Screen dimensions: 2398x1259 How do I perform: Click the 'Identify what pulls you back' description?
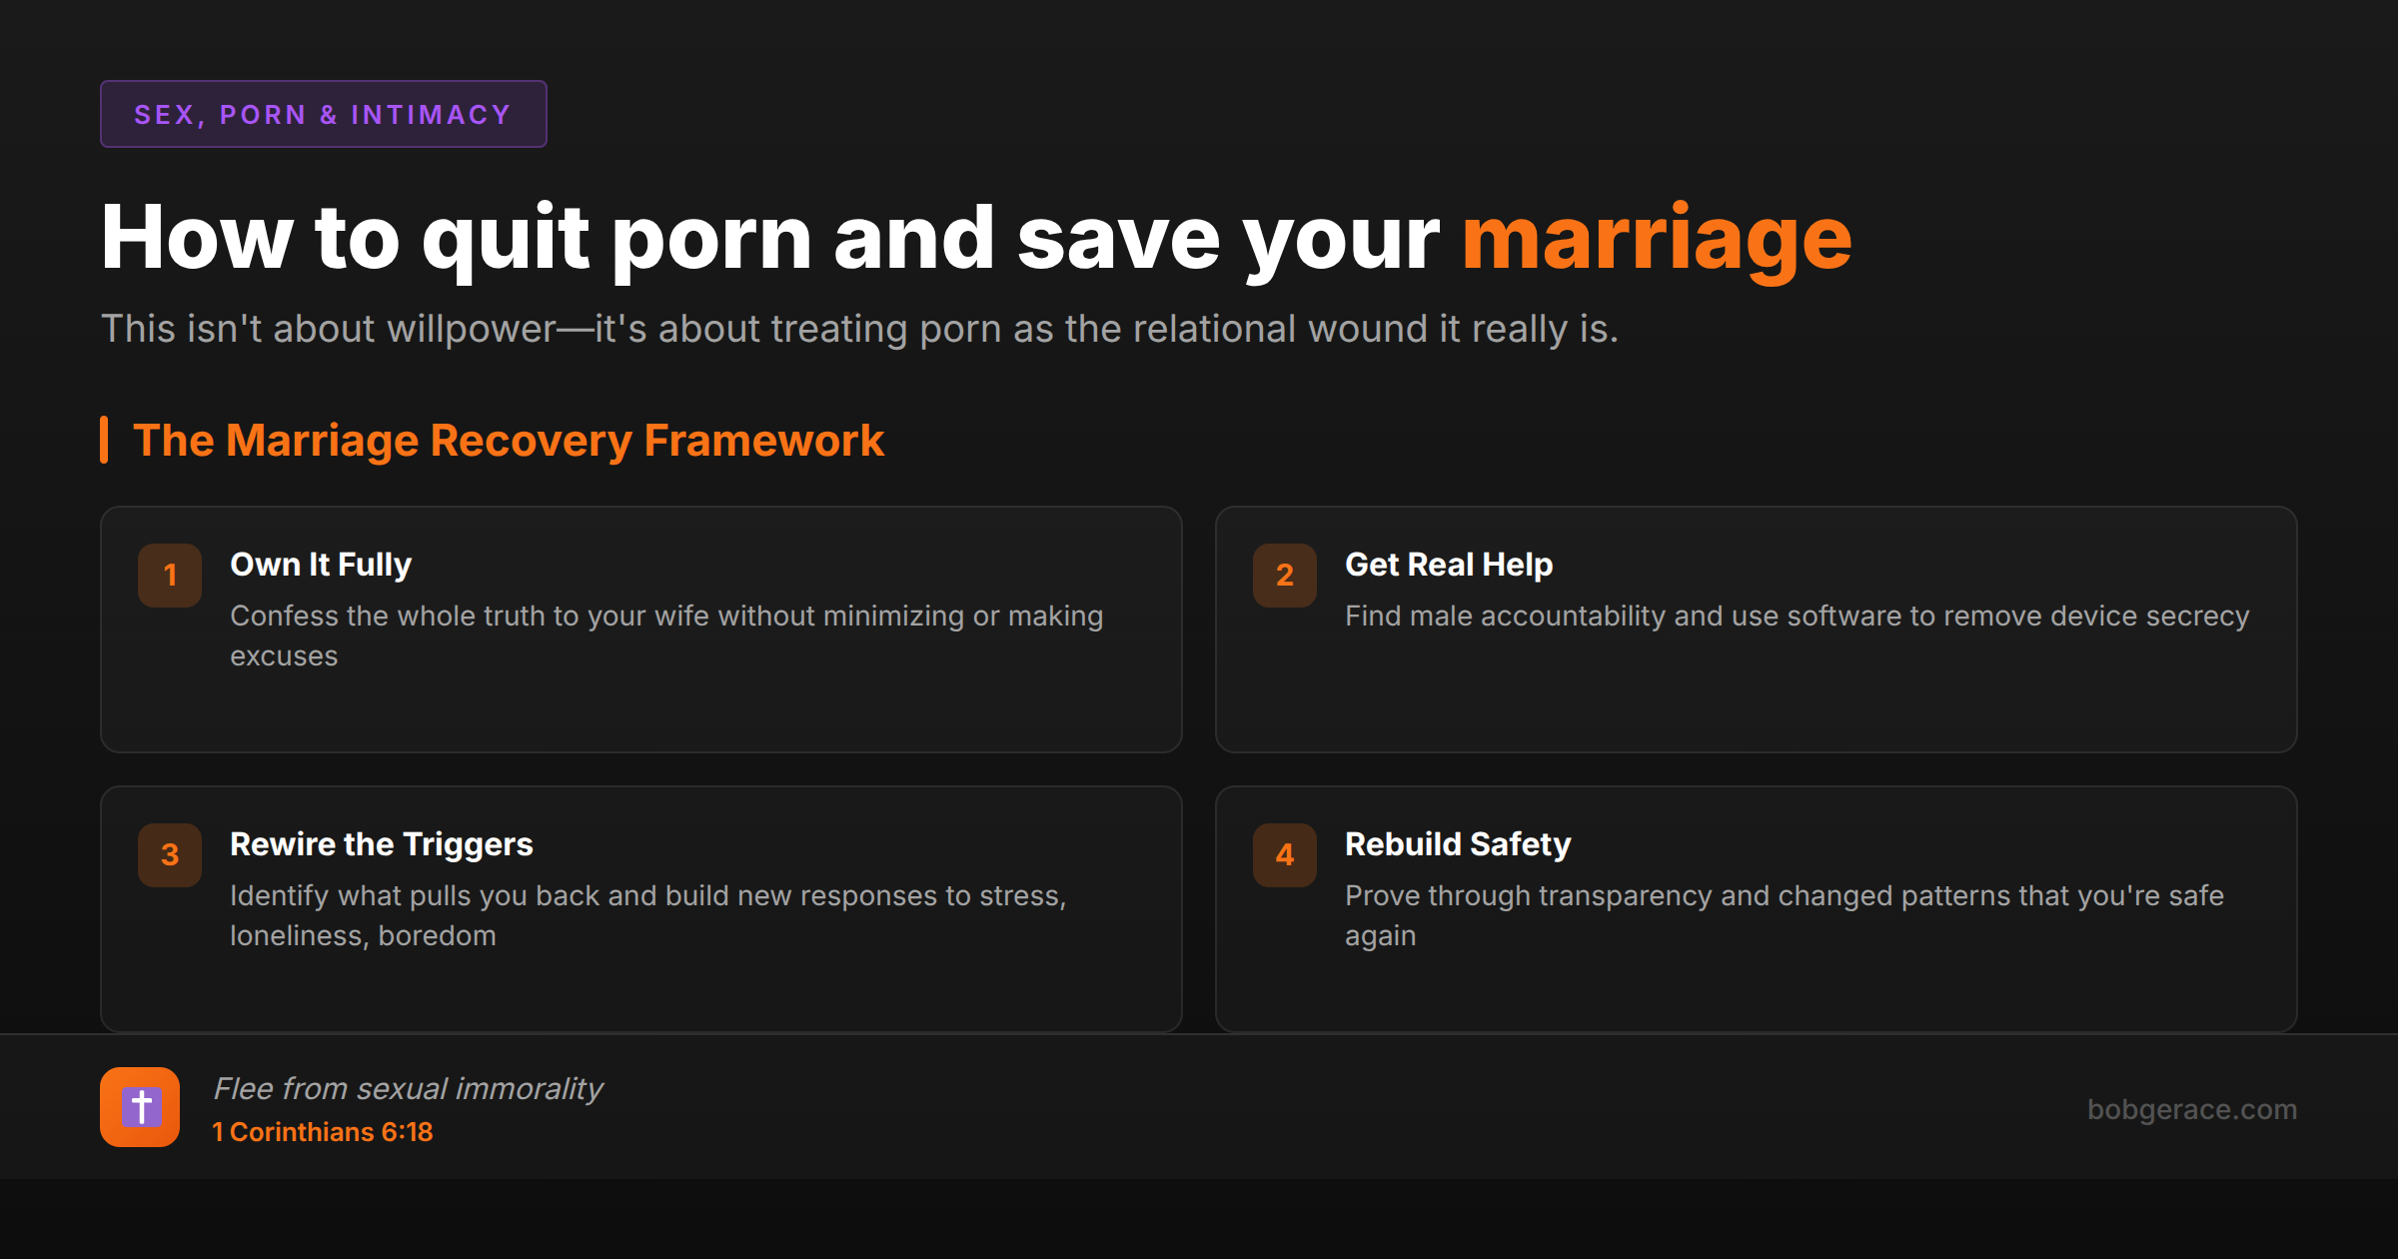point(648,915)
